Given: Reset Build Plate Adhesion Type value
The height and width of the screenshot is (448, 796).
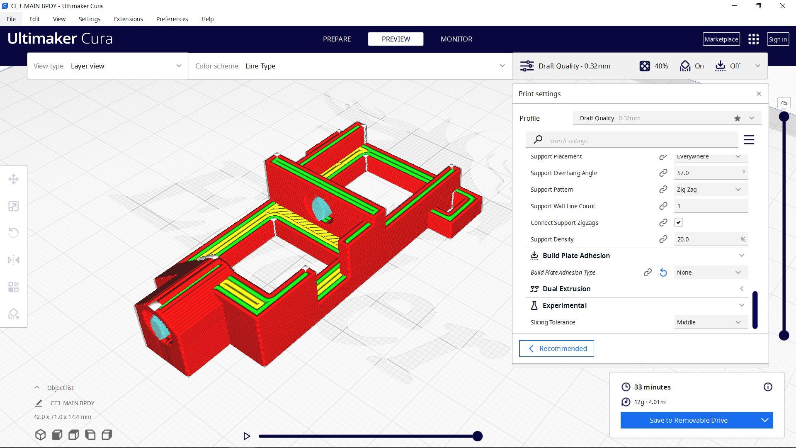Looking at the screenshot, I should (663, 273).
